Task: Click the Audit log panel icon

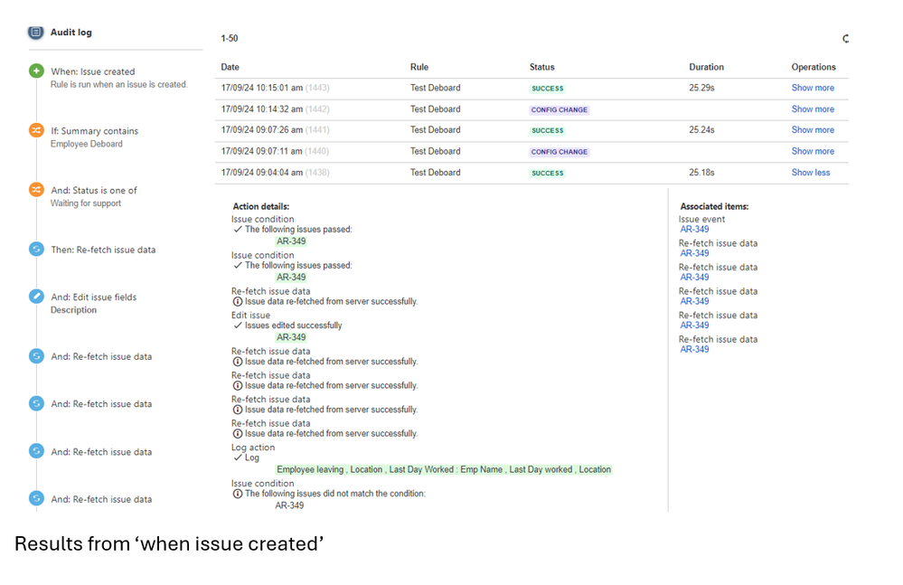Action: [34, 32]
